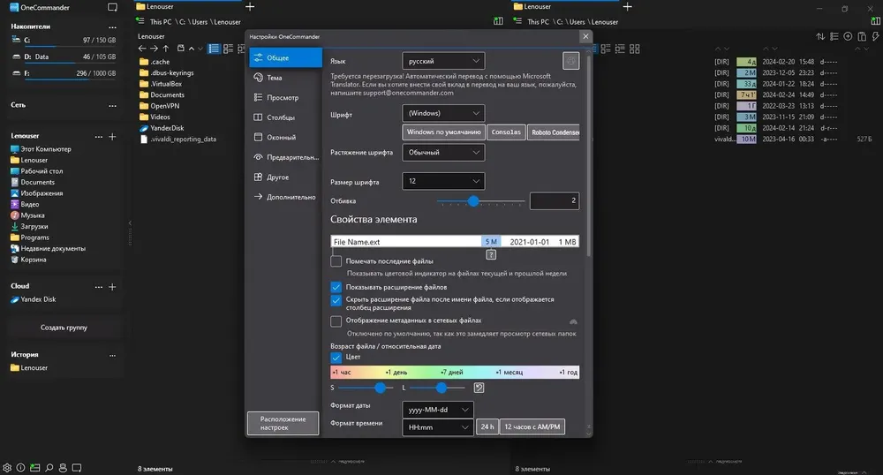Viewport: 883px width, 475px height.
Task: Add a favorite to Lenouser group with plus
Action: (x=112, y=136)
